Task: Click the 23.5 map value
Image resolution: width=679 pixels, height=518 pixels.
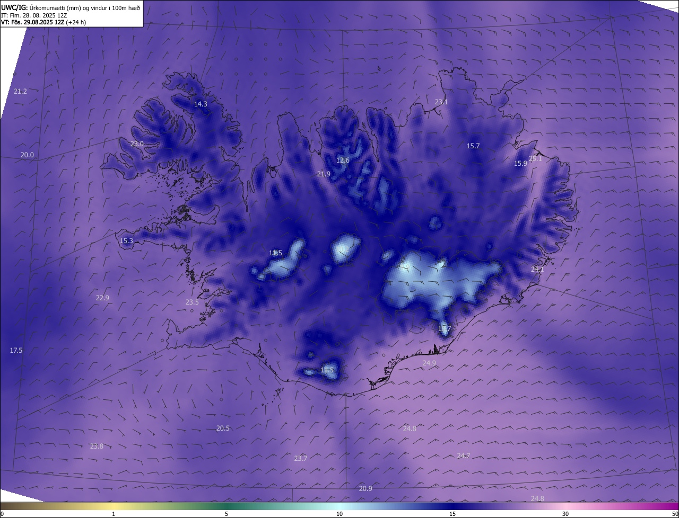Action: 192,302
